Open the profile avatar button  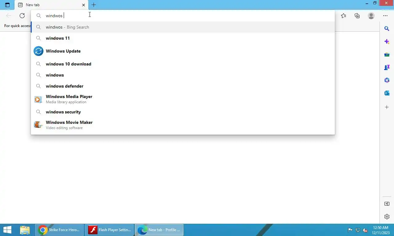(x=371, y=16)
